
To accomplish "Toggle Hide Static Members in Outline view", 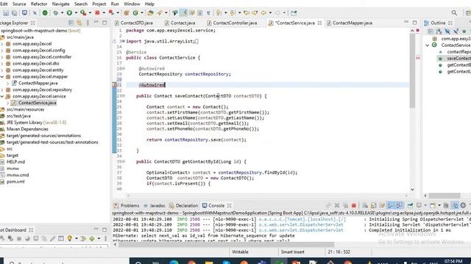I will (456, 31).
